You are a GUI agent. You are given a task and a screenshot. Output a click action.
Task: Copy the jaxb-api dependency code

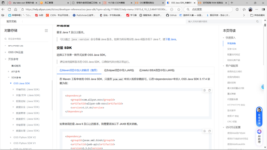point(209,131)
